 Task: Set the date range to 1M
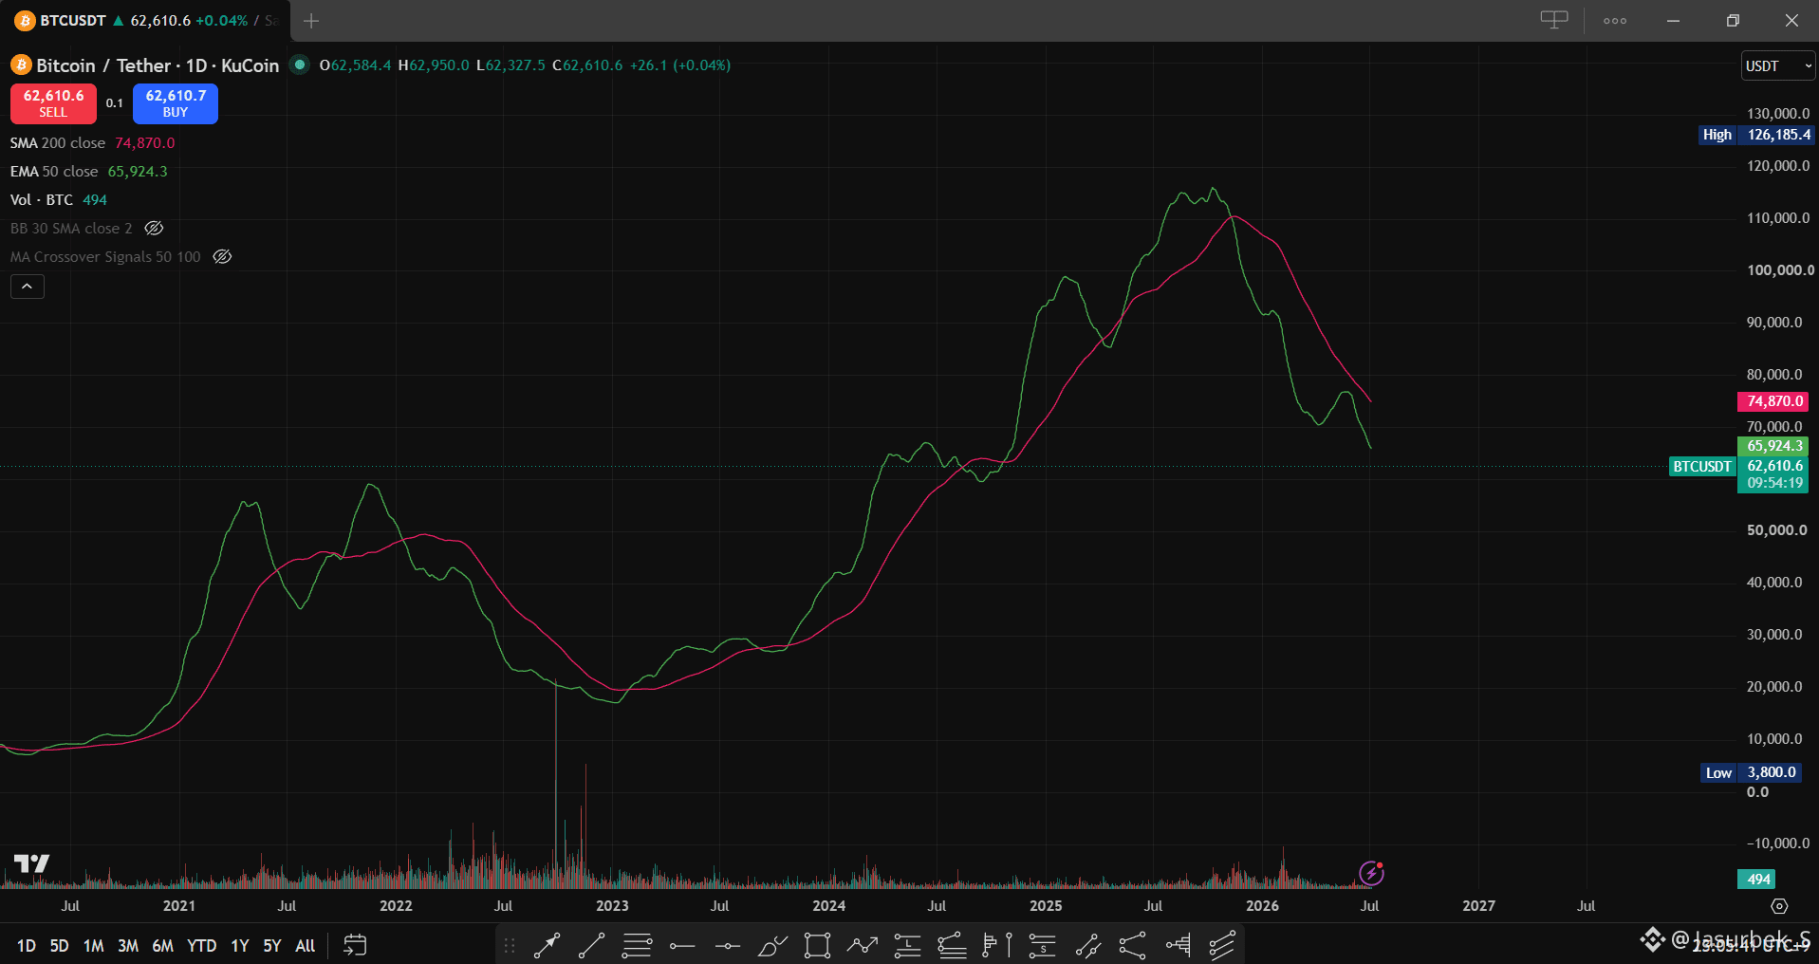coord(93,945)
